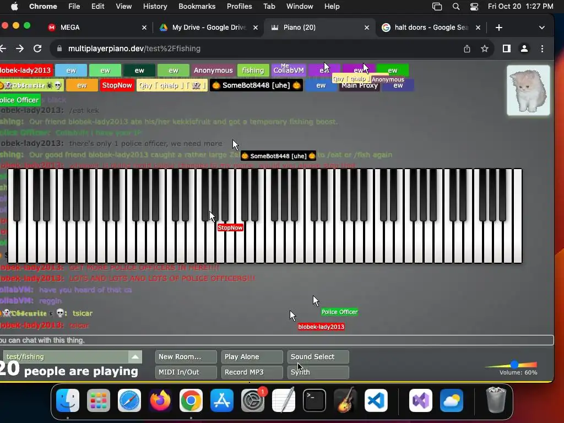Open a new tab with plus button
Image resolution: width=564 pixels, height=423 pixels.
498,28
